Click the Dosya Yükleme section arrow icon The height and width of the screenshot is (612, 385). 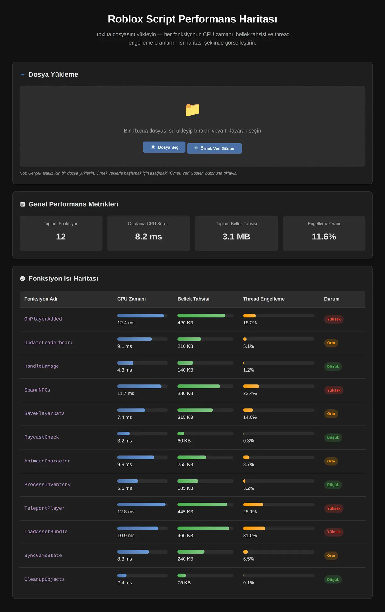(x=22, y=75)
